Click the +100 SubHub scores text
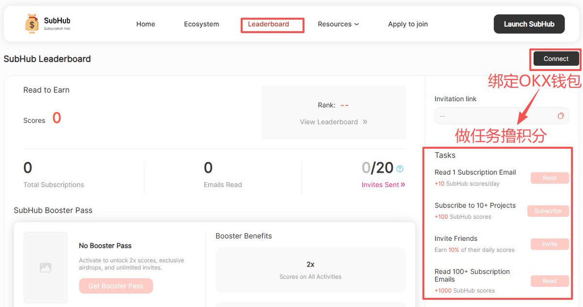583x307 pixels. click(x=463, y=217)
